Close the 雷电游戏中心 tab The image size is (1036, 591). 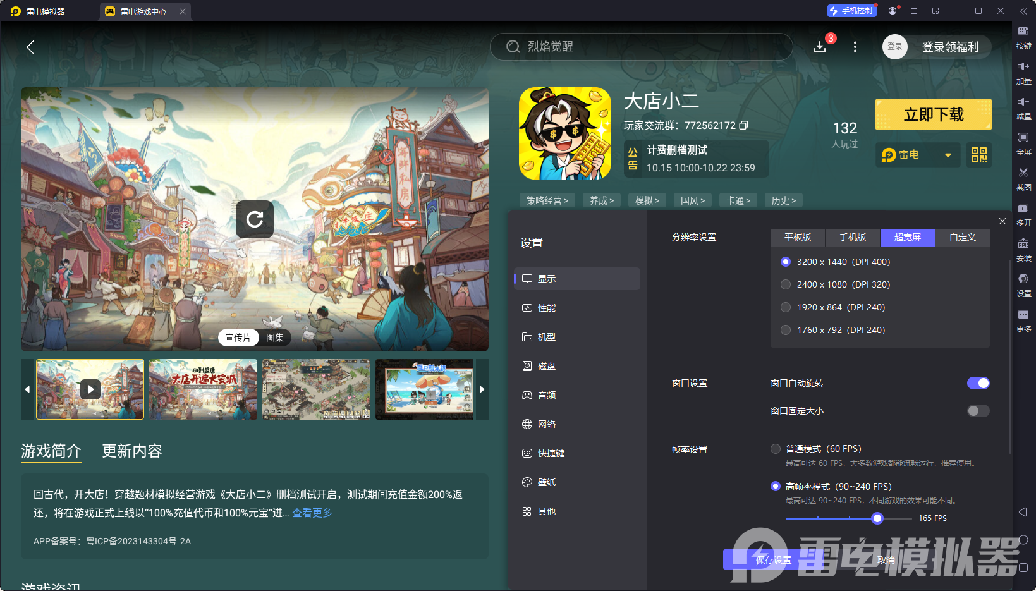[x=183, y=11]
